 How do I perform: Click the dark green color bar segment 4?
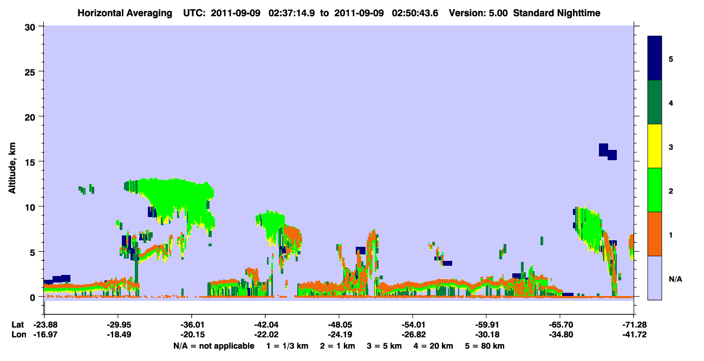click(x=655, y=102)
